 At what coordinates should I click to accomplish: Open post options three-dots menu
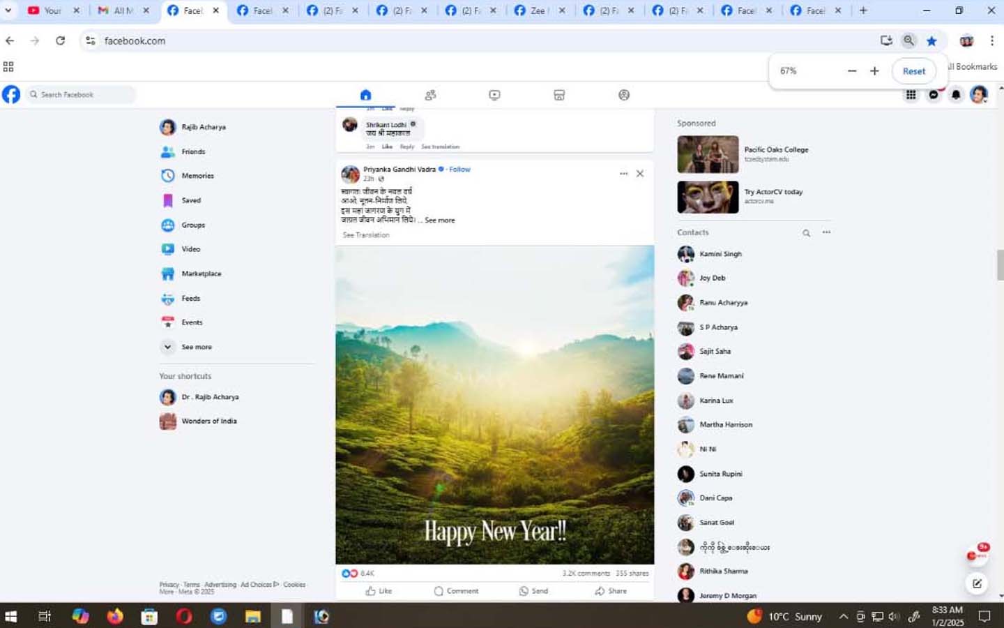pos(623,174)
